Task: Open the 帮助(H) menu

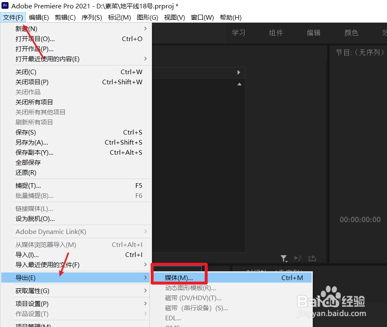Action: [x=230, y=18]
